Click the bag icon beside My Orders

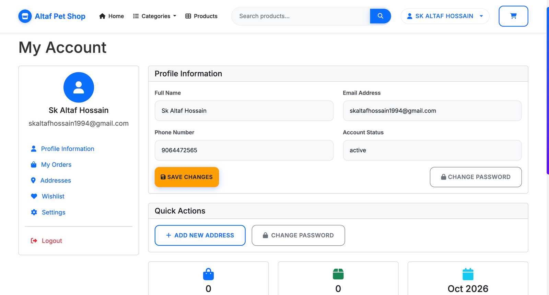(34, 165)
